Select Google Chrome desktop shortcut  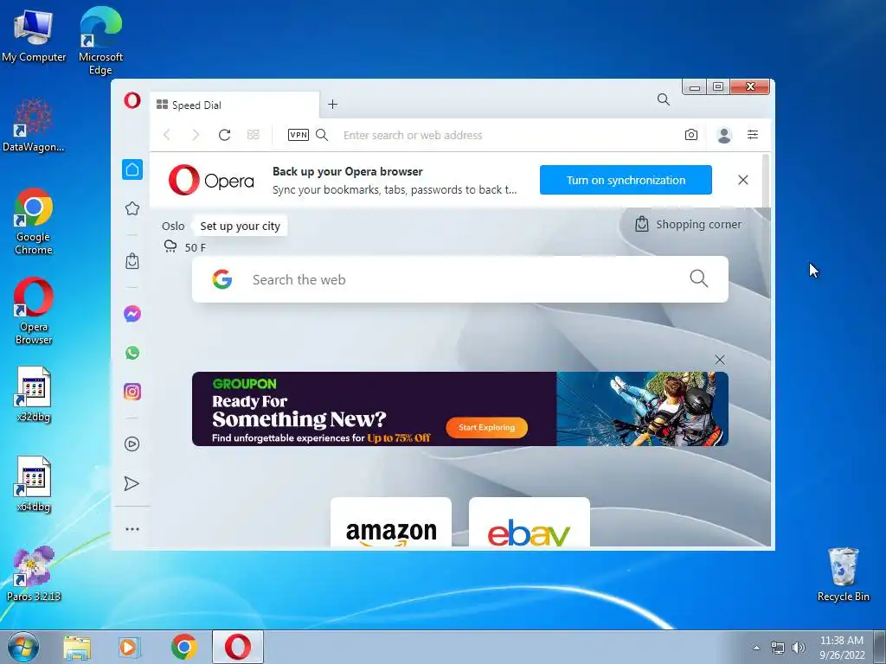34,222
